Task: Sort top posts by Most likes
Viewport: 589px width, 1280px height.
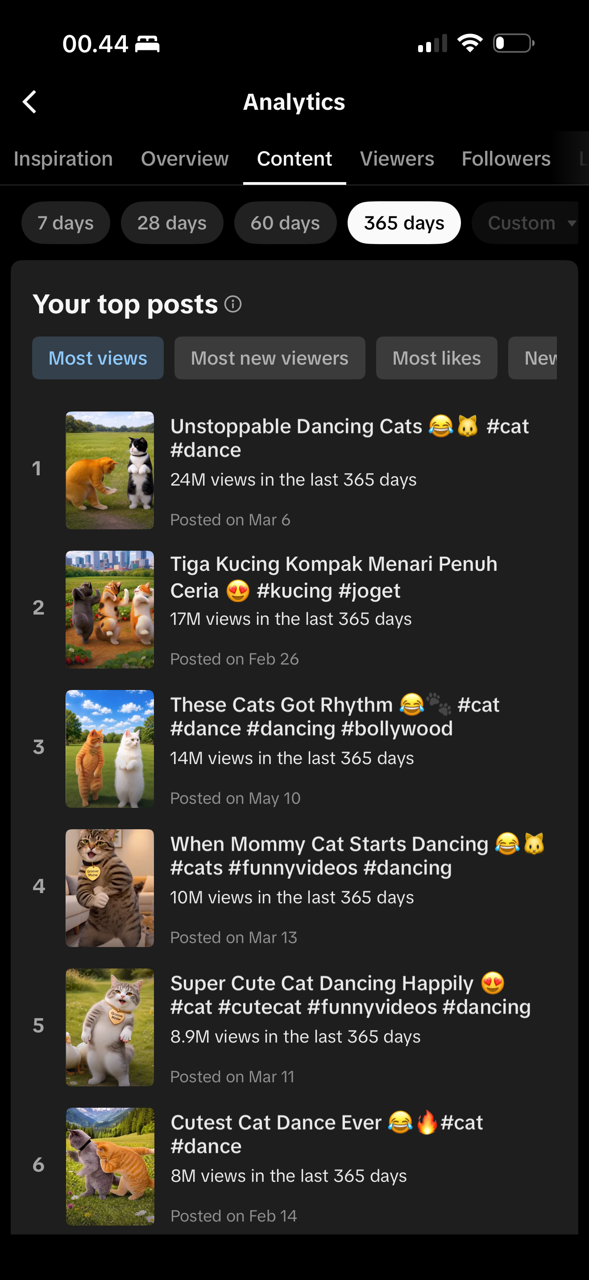Action: tap(436, 358)
